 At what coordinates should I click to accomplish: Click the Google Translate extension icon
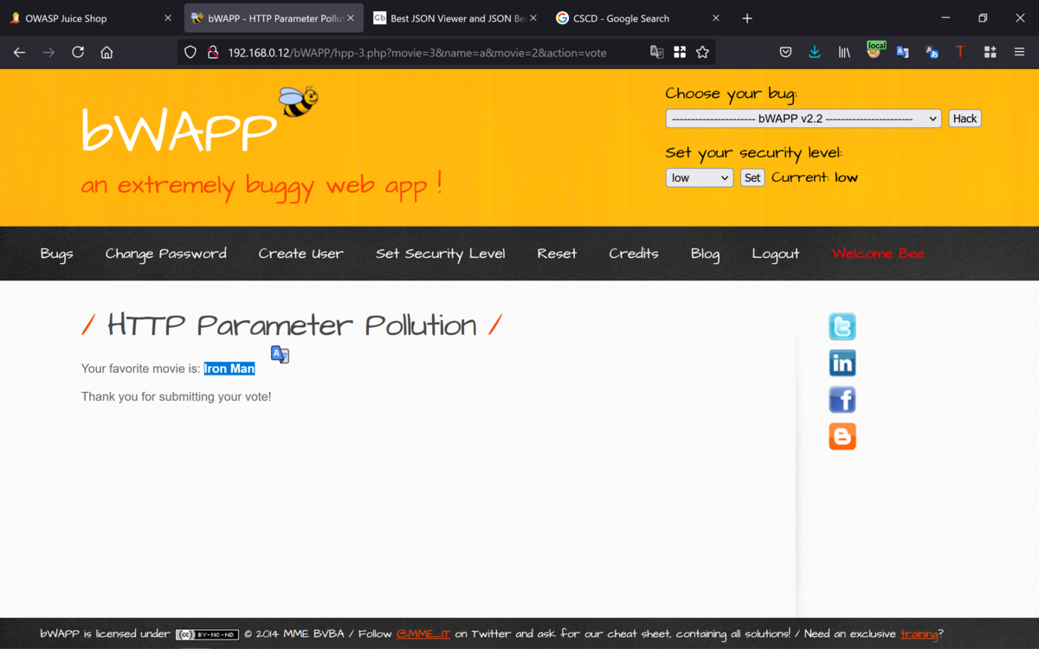click(x=903, y=52)
